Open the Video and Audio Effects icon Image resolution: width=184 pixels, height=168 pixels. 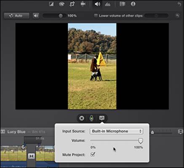coord(123,4)
